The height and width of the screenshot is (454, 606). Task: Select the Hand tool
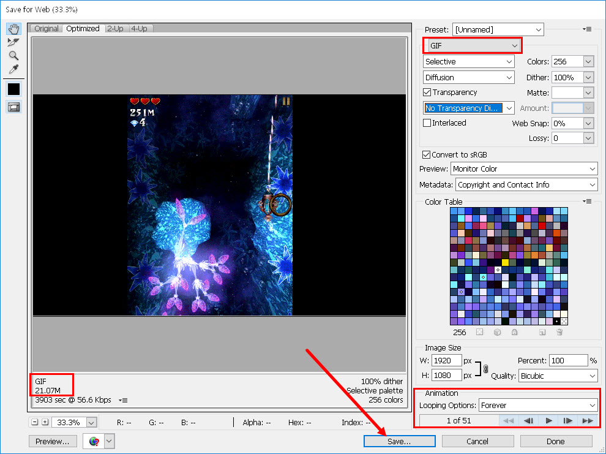[x=13, y=29]
